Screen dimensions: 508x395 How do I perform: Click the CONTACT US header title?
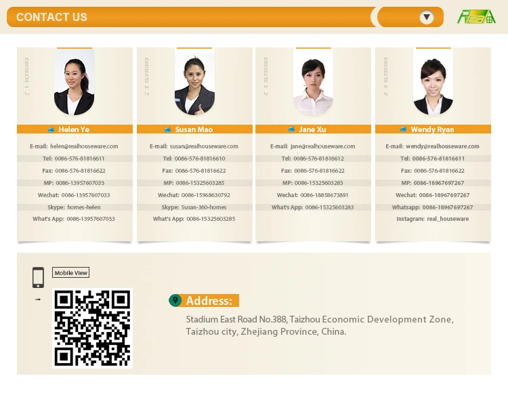(x=52, y=17)
